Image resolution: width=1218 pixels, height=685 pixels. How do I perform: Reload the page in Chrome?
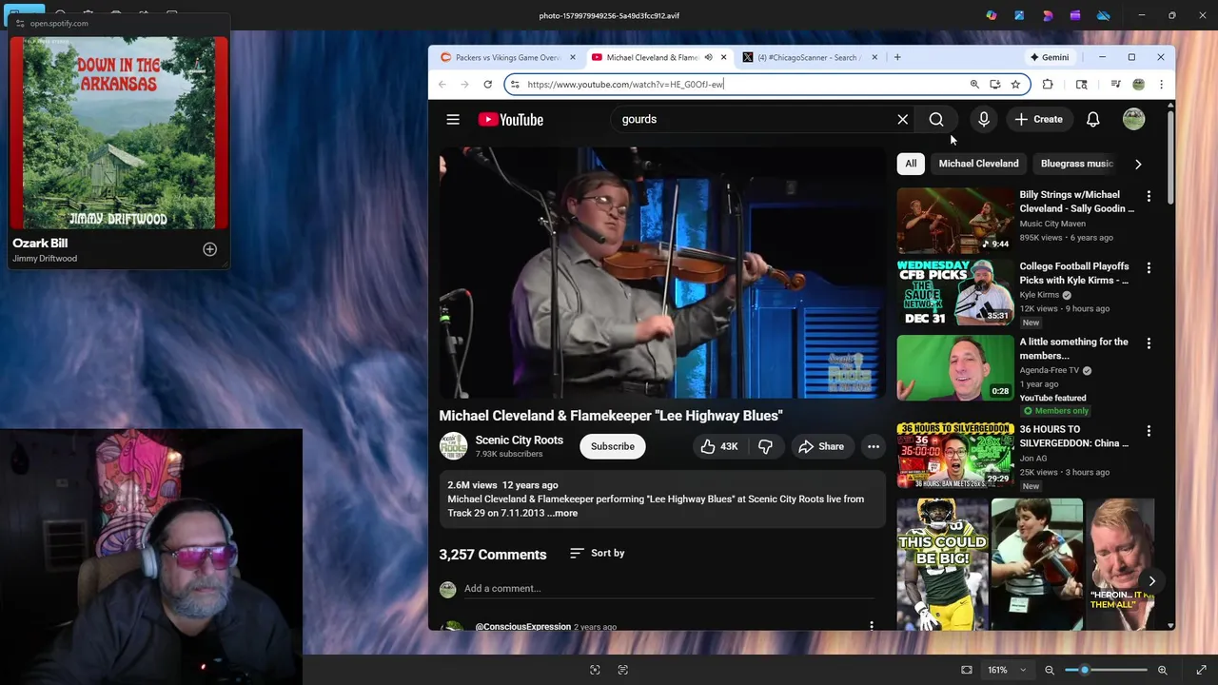pyautogui.click(x=487, y=85)
